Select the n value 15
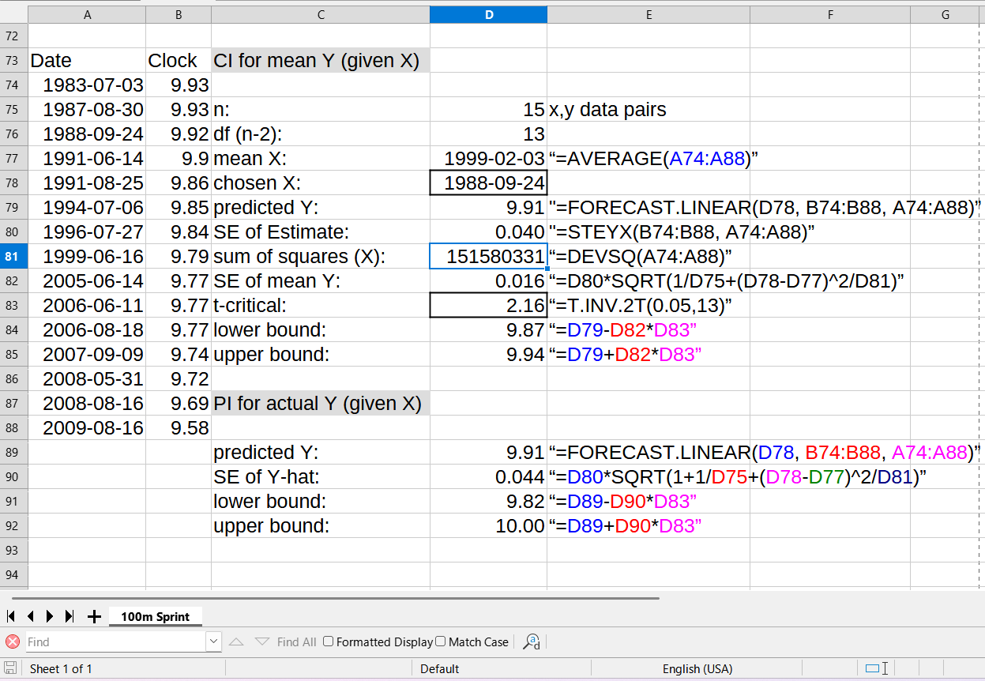This screenshot has height=681, width=985. click(488, 109)
